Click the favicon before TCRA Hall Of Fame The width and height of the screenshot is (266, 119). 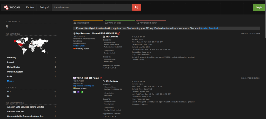pyautogui.click(x=75, y=78)
